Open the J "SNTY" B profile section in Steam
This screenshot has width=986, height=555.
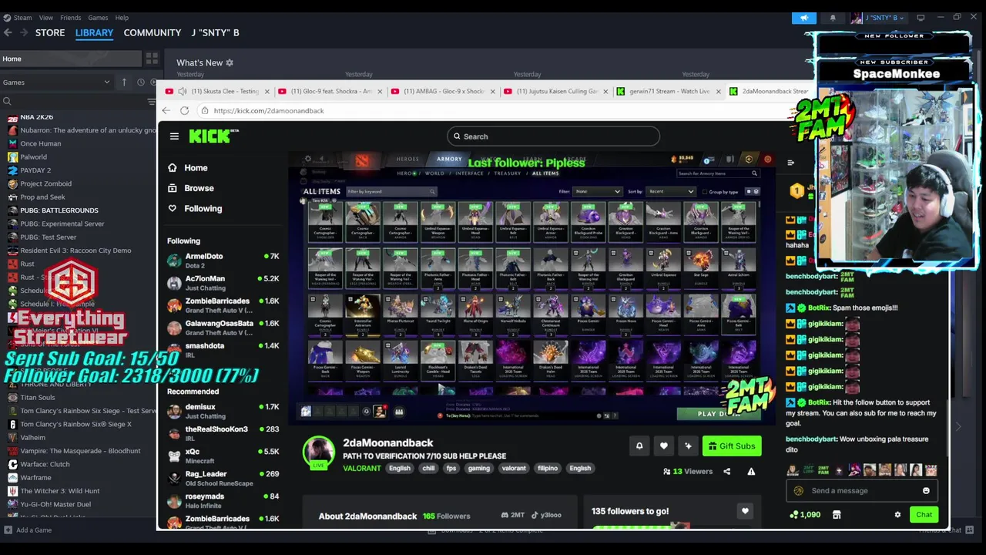point(215,32)
